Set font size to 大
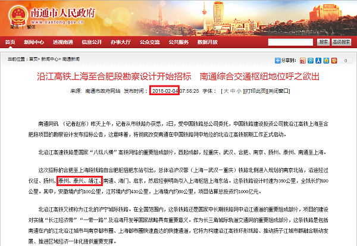Screen dimensions: 357x246 click(226, 91)
